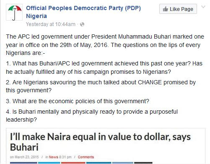Click the steel blue share bar
Image resolution: width=210 pixels, height=164 pixels.
(123, 163)
